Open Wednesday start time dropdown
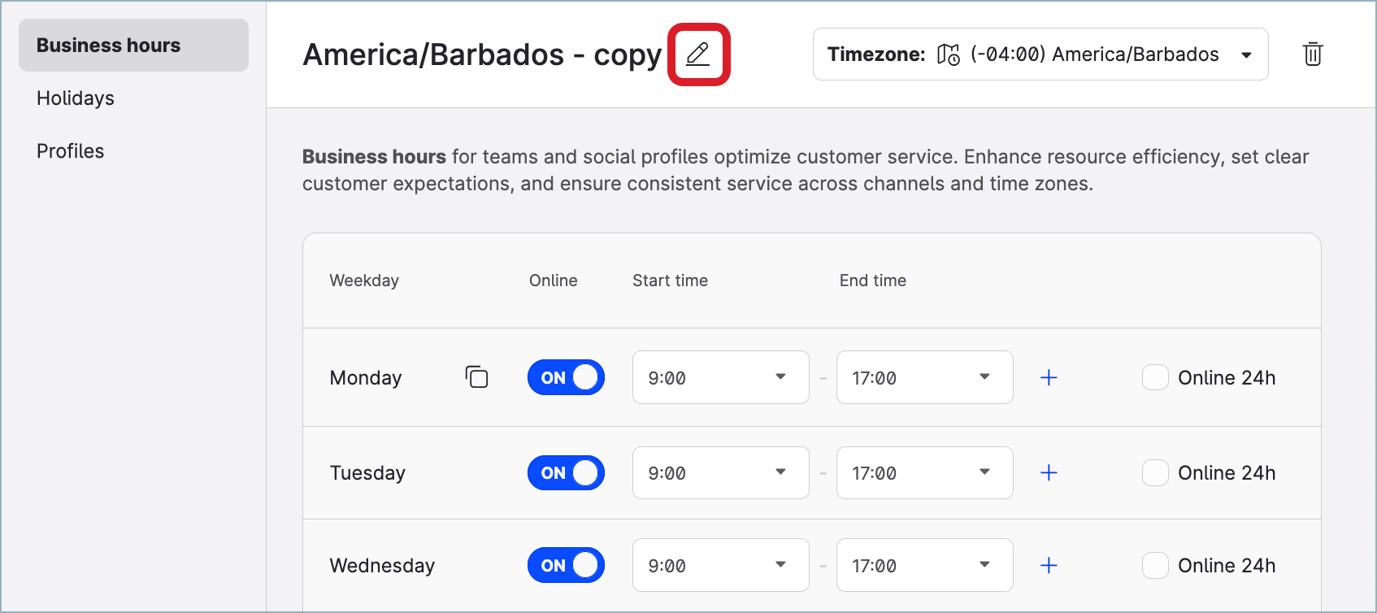The width and height of the screenshot is (1377, 613). [720, 566]
